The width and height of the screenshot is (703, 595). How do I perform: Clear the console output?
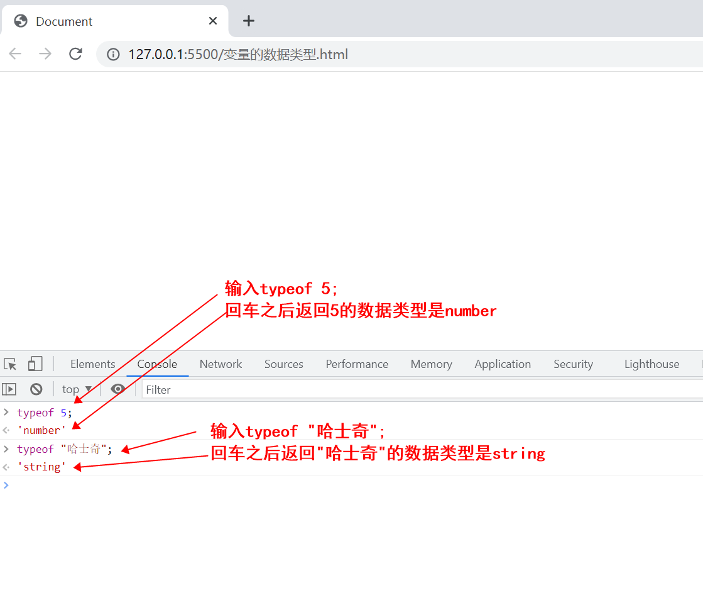click(x=36, y=389)
